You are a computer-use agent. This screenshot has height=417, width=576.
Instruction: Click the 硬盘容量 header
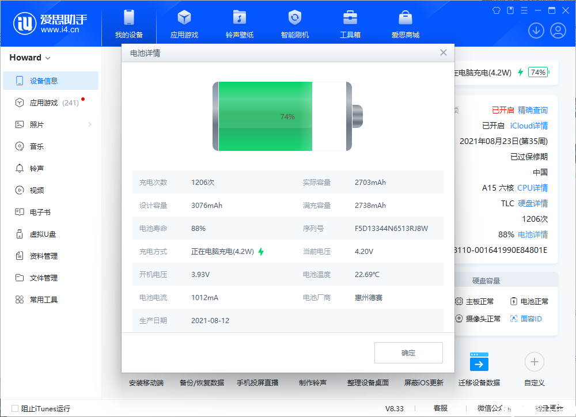click(486, 280)
